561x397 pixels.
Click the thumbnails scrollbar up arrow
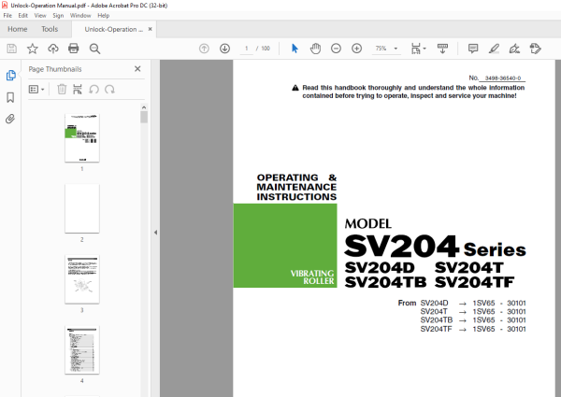(x=144, y=107)
